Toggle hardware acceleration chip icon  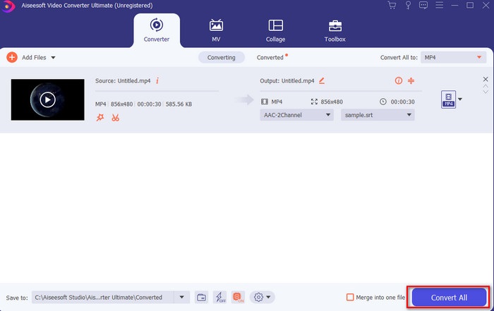click(239, 297)
